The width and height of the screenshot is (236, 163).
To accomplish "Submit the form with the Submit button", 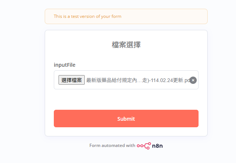I will coord(126,119).
